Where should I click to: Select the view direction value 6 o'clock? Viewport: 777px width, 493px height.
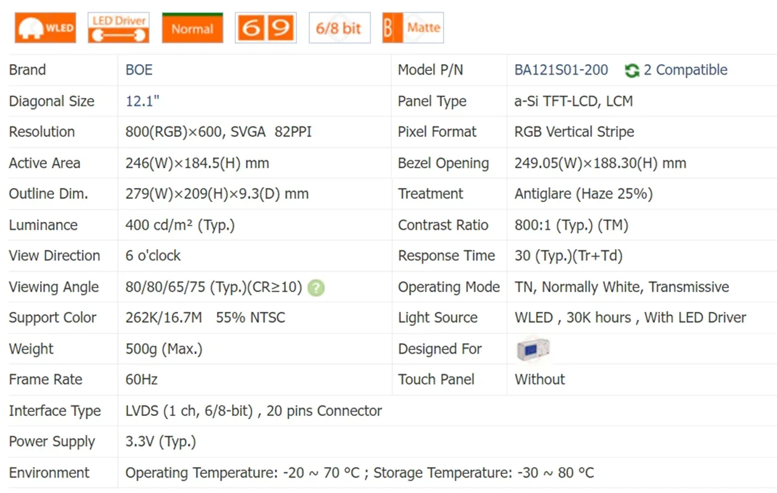(x=153, y=256)
